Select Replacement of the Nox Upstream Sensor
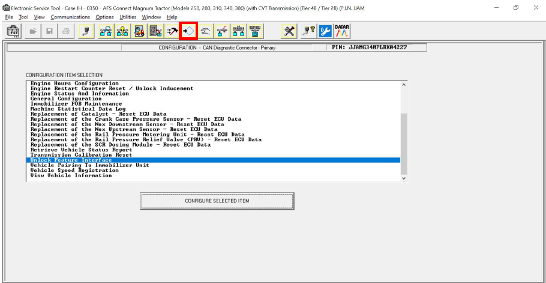546x283 pixels. pos(213,129)
